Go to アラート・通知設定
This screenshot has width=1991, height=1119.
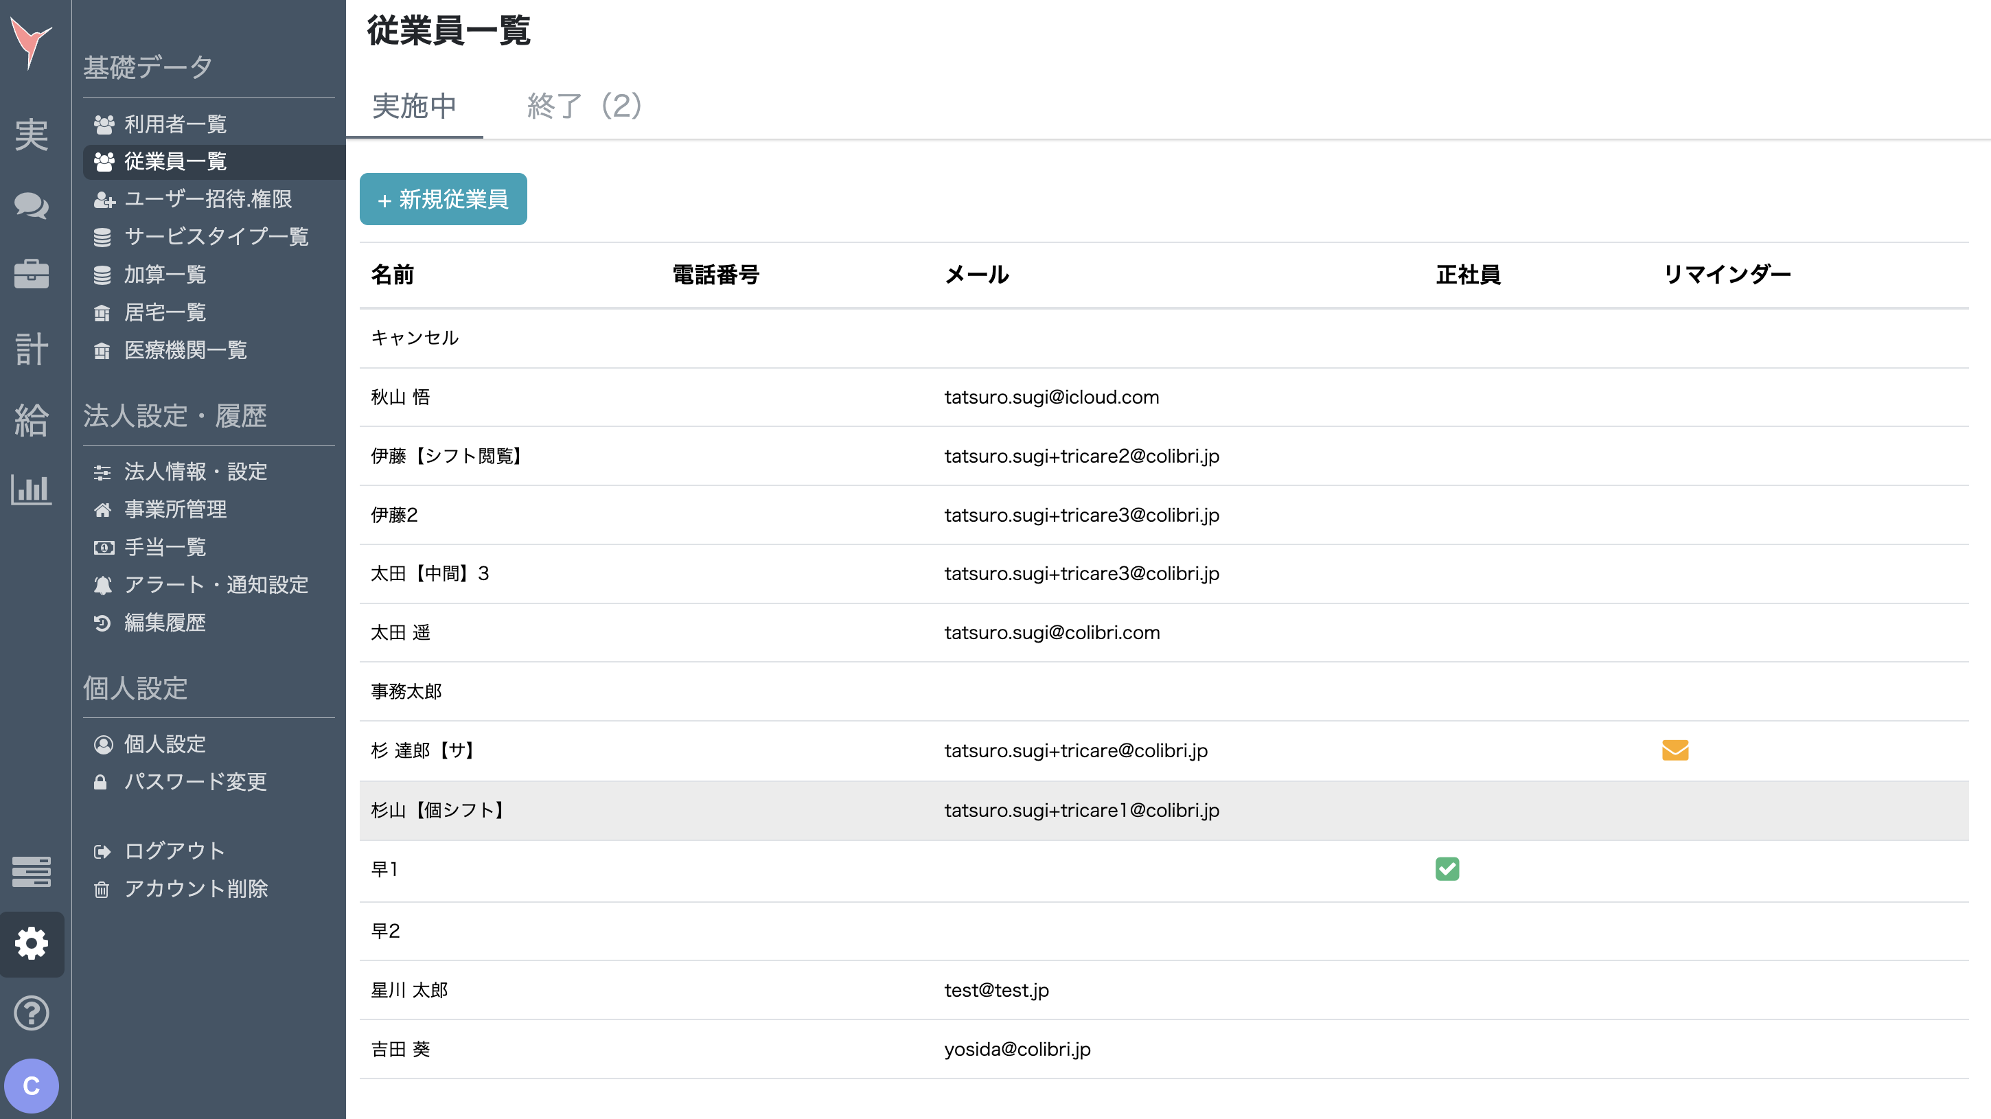pyautogui.click(x=216, y=585)
